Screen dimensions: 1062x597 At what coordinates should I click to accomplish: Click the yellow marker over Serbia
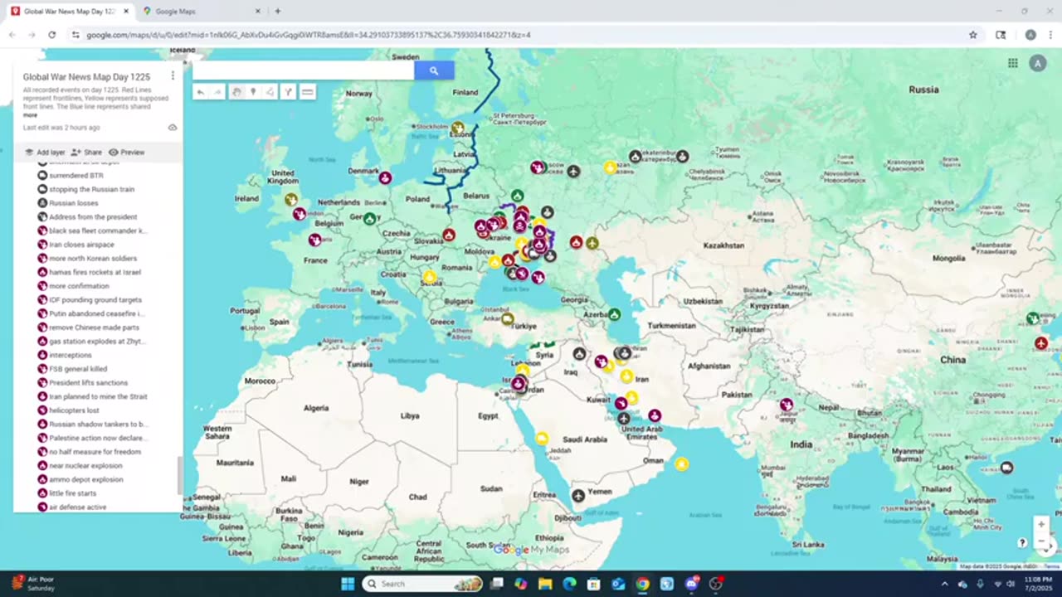tap(429, 276)
